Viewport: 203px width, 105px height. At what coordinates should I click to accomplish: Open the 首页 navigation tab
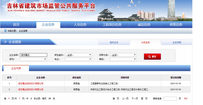point(16,25)
